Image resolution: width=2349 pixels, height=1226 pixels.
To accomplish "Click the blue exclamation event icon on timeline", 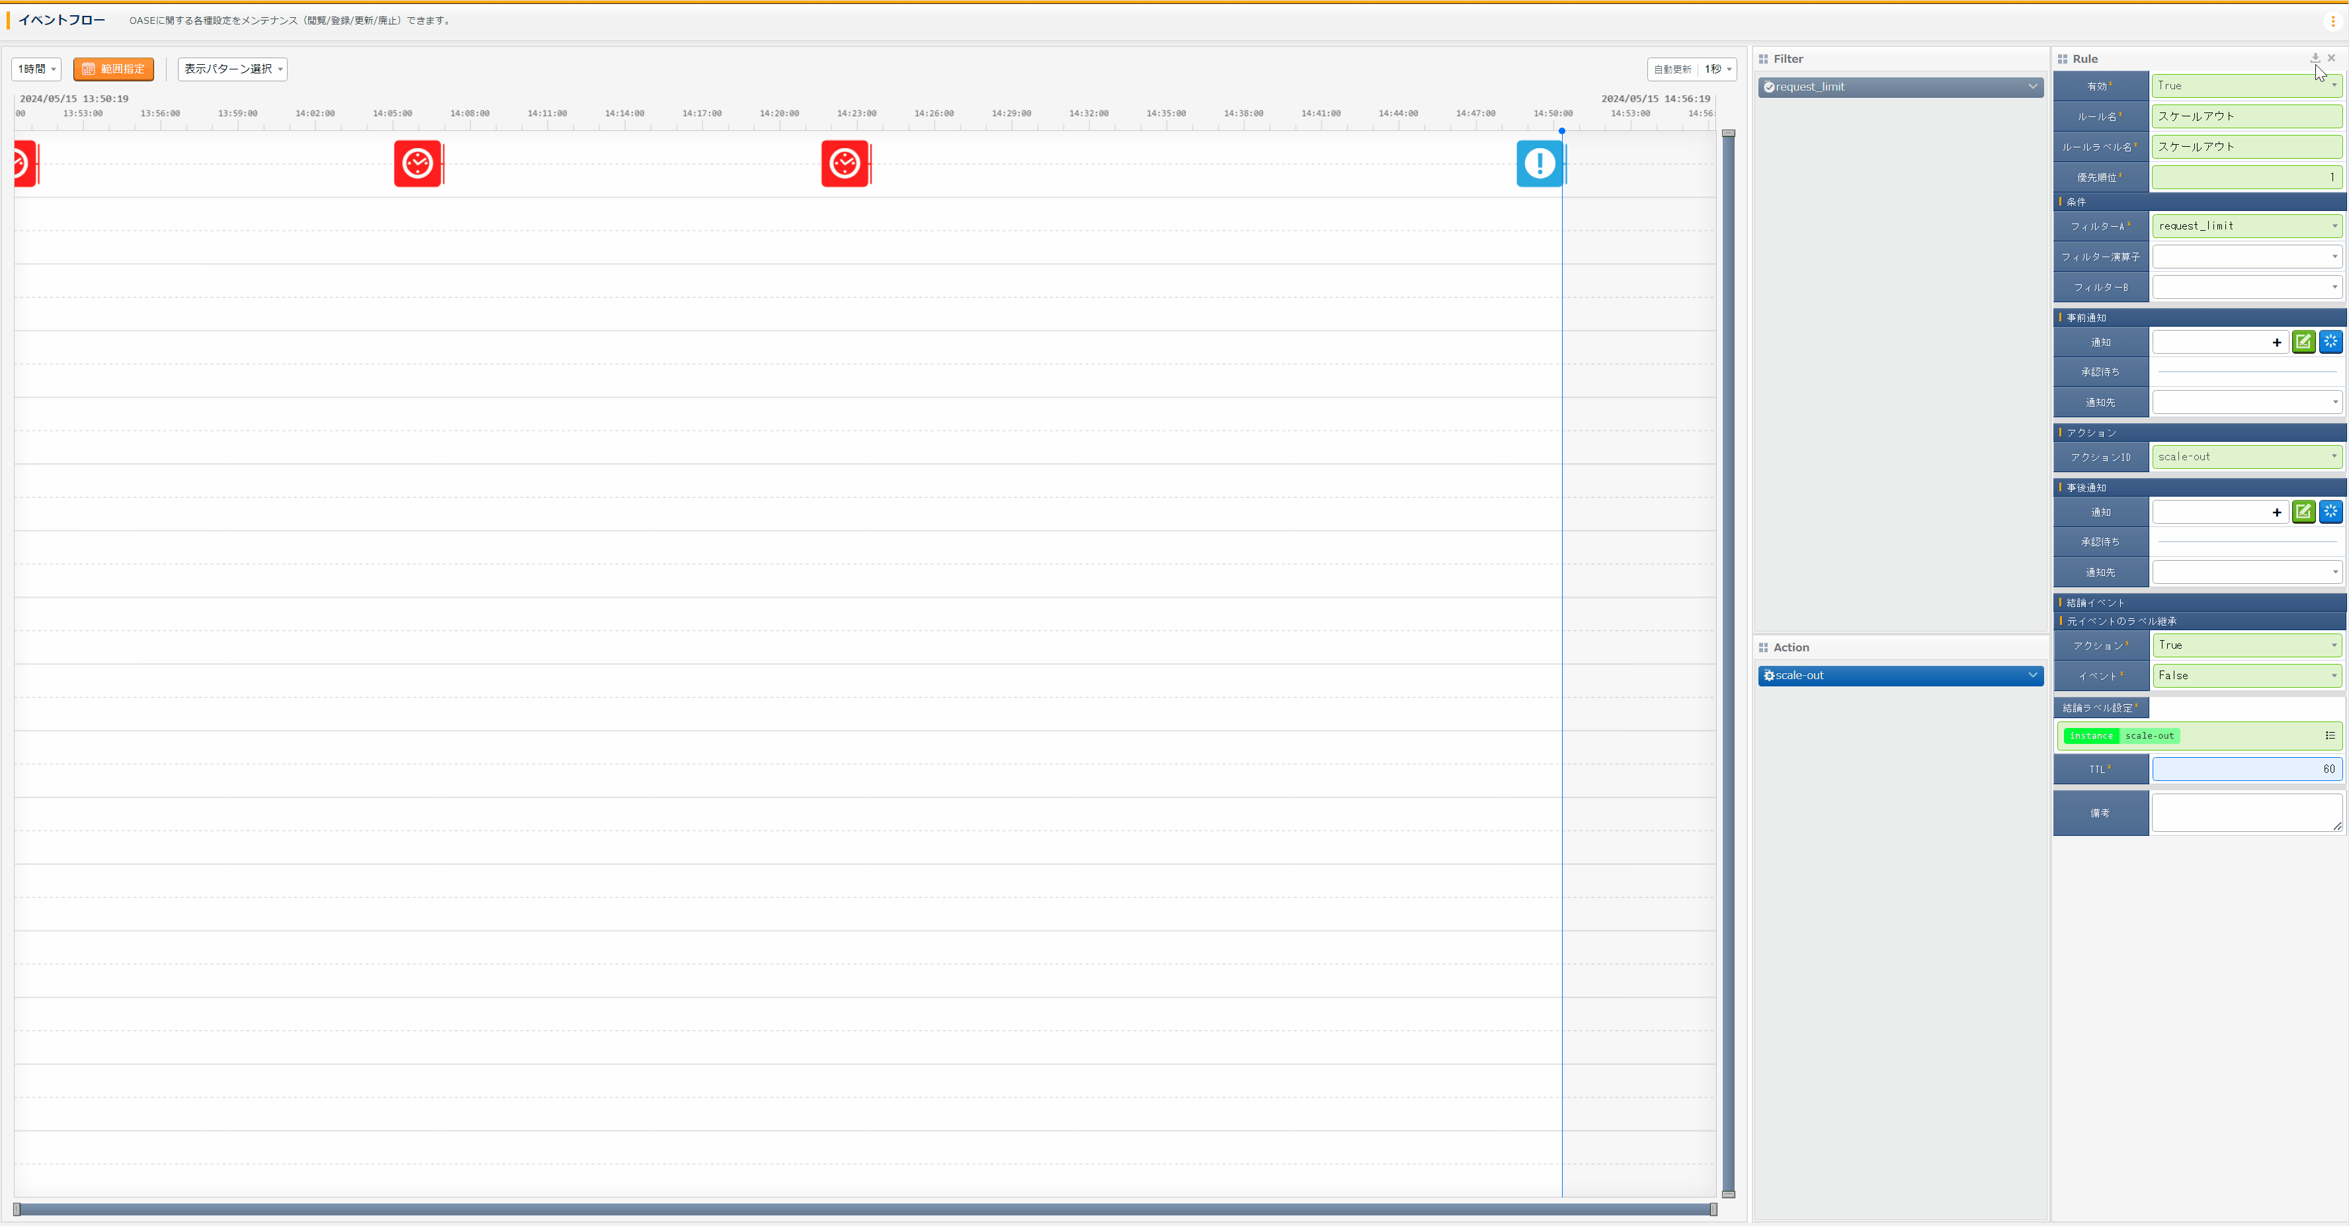I will 1540,164.
